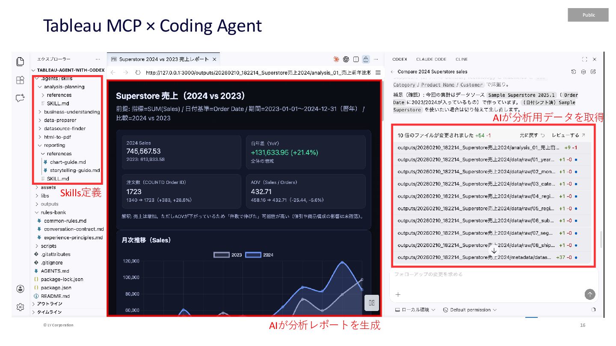Collapse the TABLEAU-AGENT-WITH-CODEX root folder
This screenshot has width=616, height=346.
click(x=68, y=70)
